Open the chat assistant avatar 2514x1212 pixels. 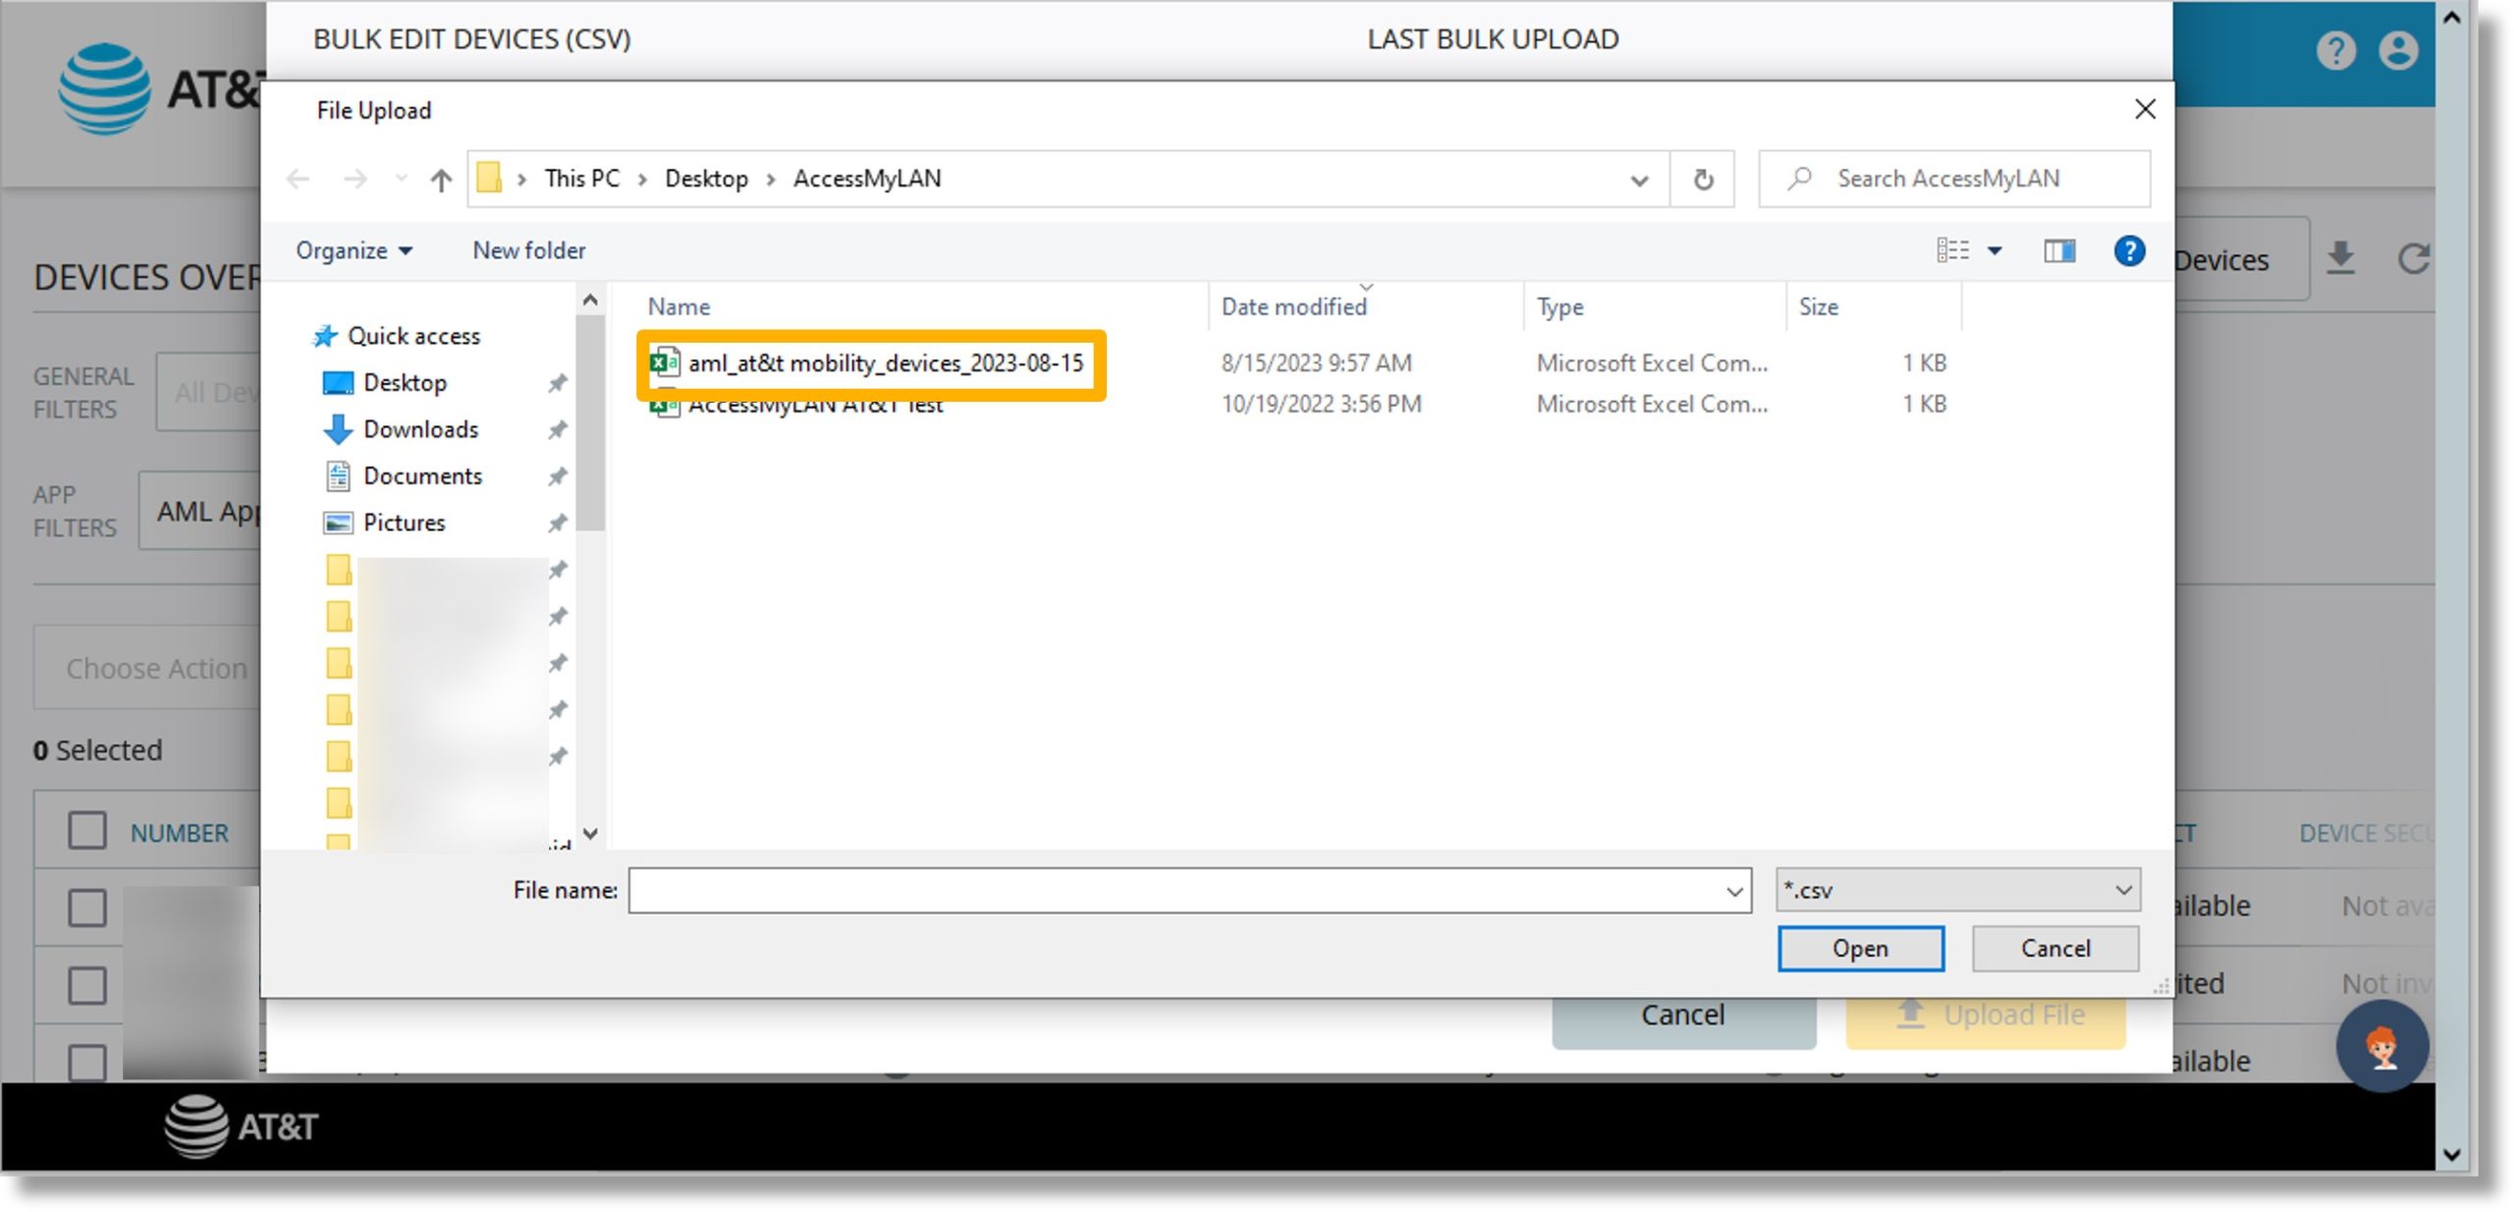point(2381,1045)
